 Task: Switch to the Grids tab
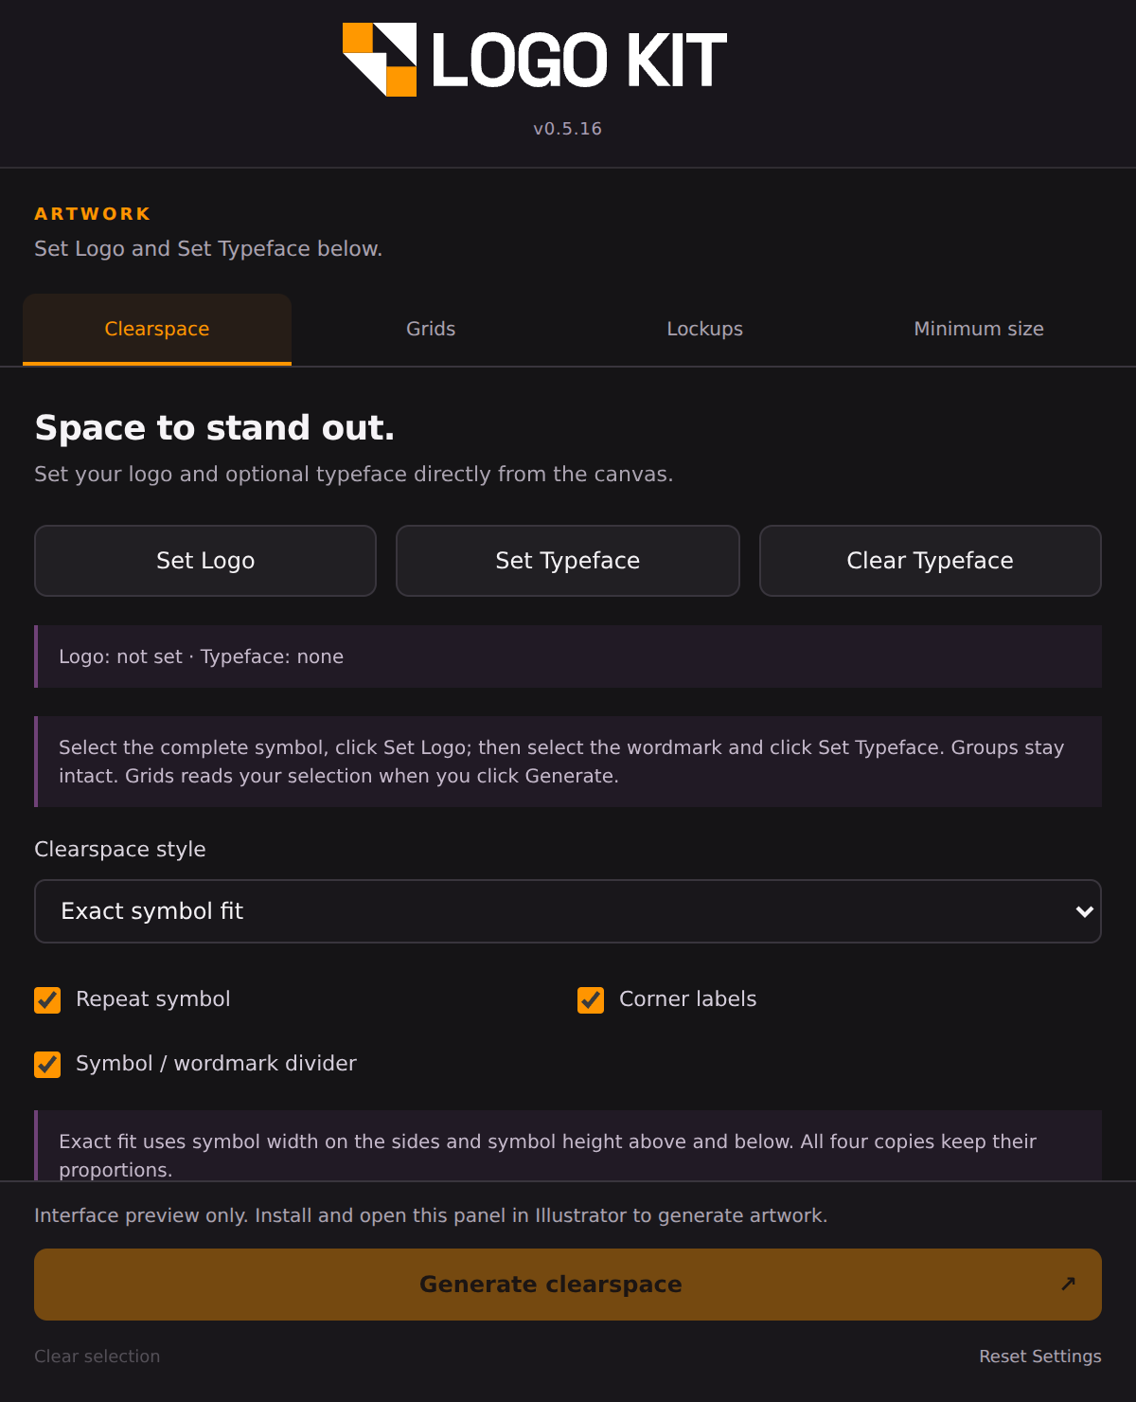coord(431,329)
